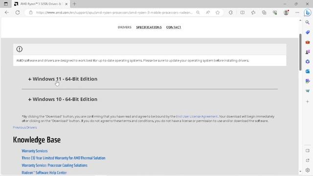
Task: Jump to the SPECIFICATIONS section
Action: click(149, 27)
